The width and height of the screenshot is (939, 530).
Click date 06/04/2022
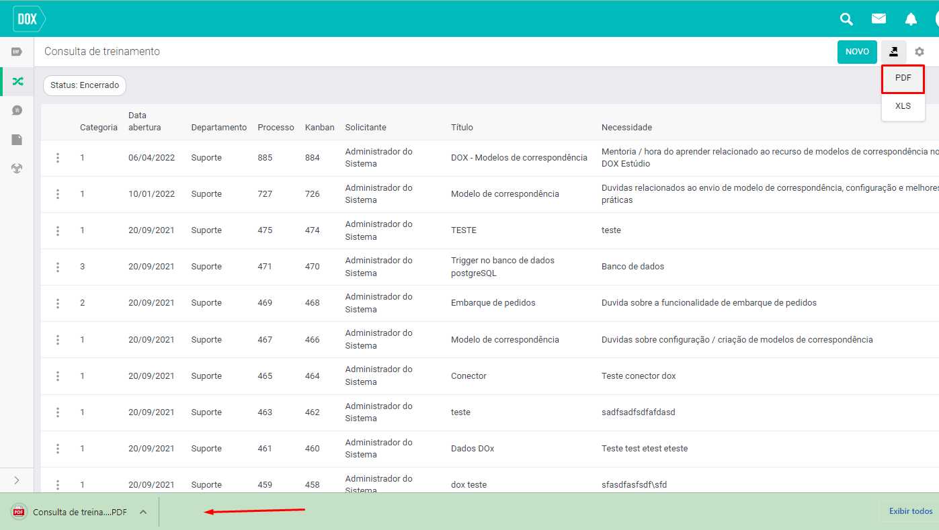pos(151,158)
